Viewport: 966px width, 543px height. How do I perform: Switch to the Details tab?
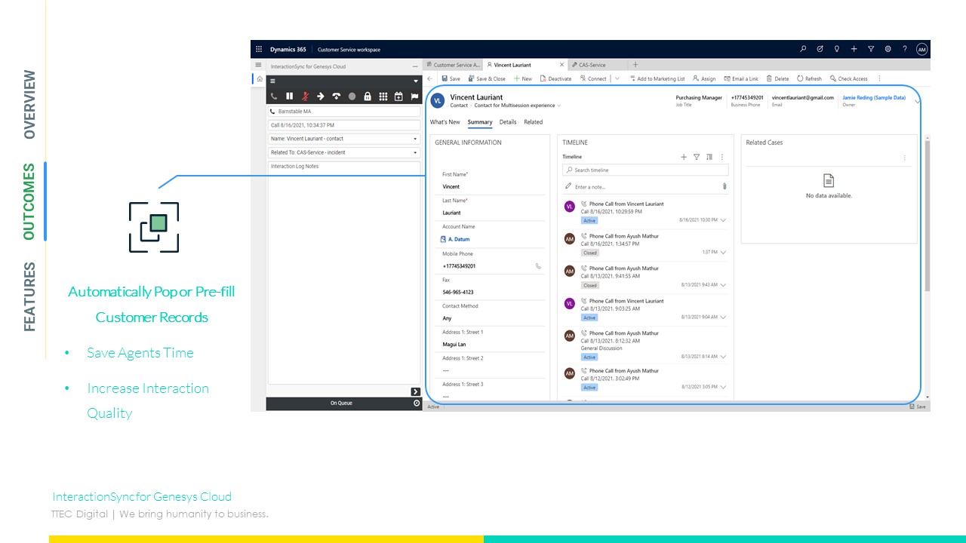point(508,122)
